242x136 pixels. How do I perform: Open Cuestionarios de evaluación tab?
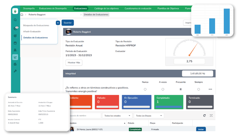(x=138, y=8)
